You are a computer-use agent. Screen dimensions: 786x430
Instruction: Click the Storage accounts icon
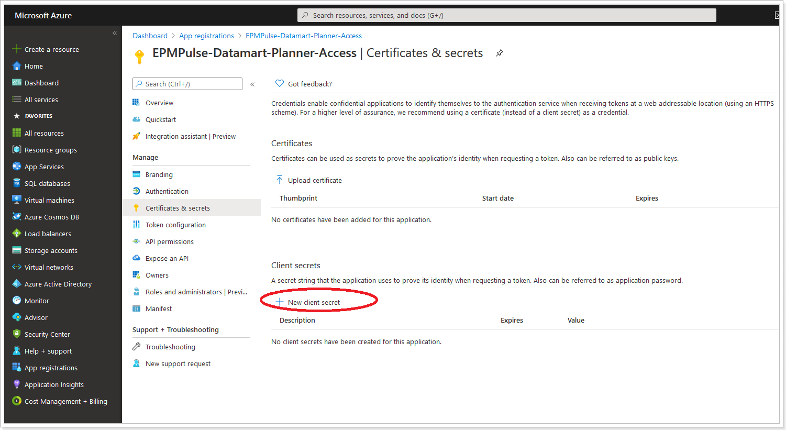pos(16,250)
